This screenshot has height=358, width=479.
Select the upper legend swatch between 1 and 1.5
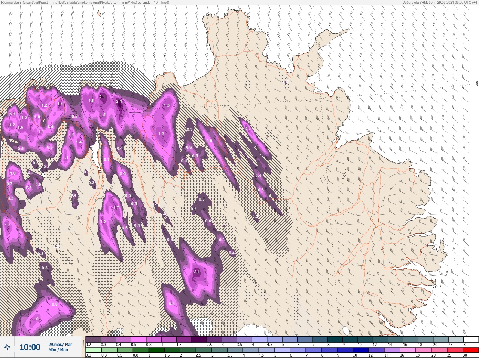point(169,339)
